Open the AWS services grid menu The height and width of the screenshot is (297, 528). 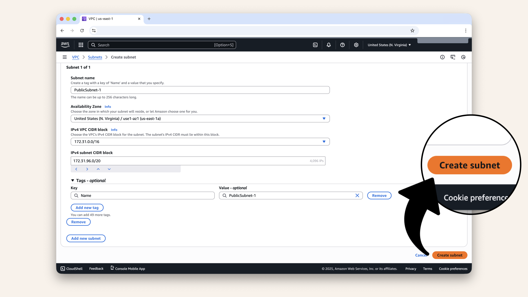pyautogui.click(x=81, y=45)
